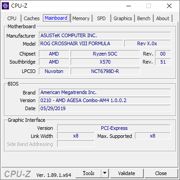
Task: Click the Tools button
Action: click(x=88, y=173)
